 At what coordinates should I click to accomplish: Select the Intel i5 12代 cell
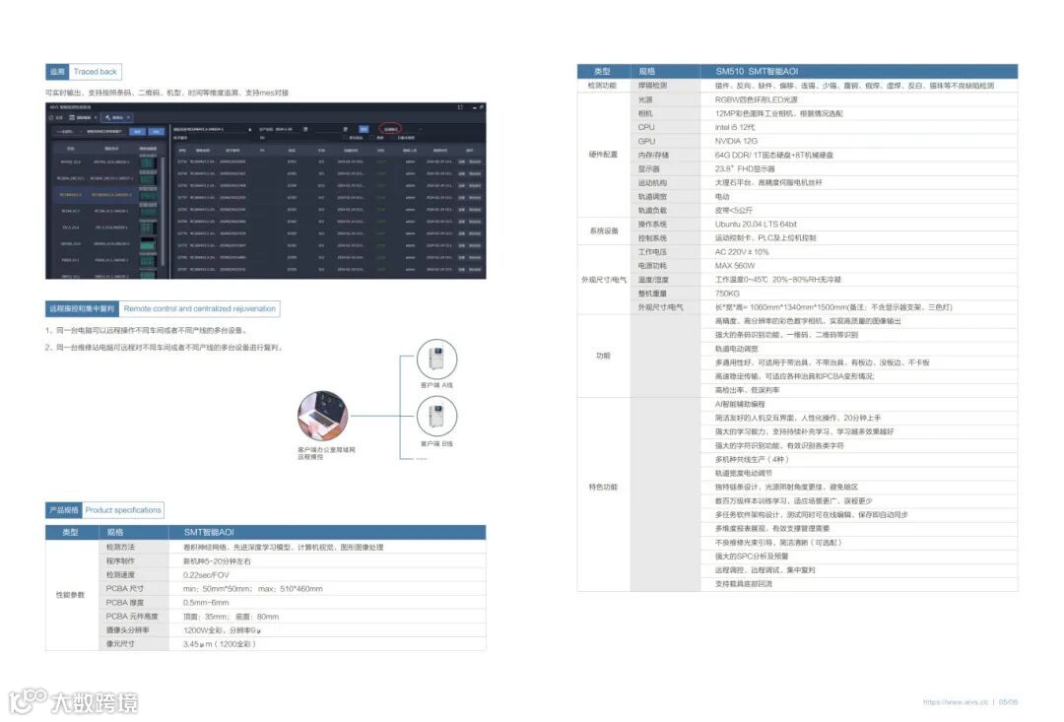859,128
